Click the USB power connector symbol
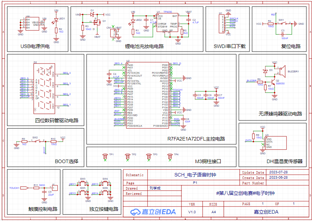The width and height of the screenshot is (312, 221). click(x=32, y=23)
